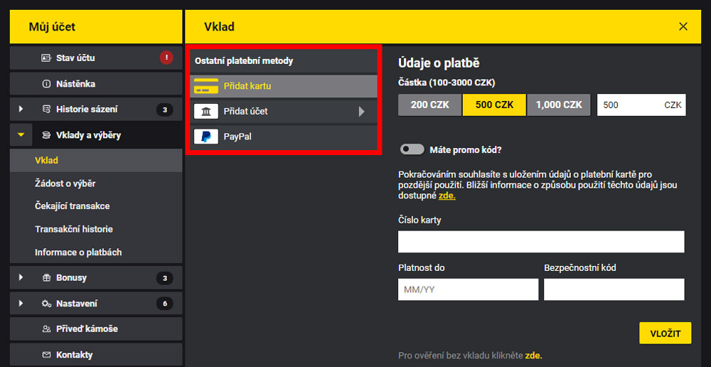Click the Číslo karty input field
Screen dimensions: 711x367
tap(540, 242)
